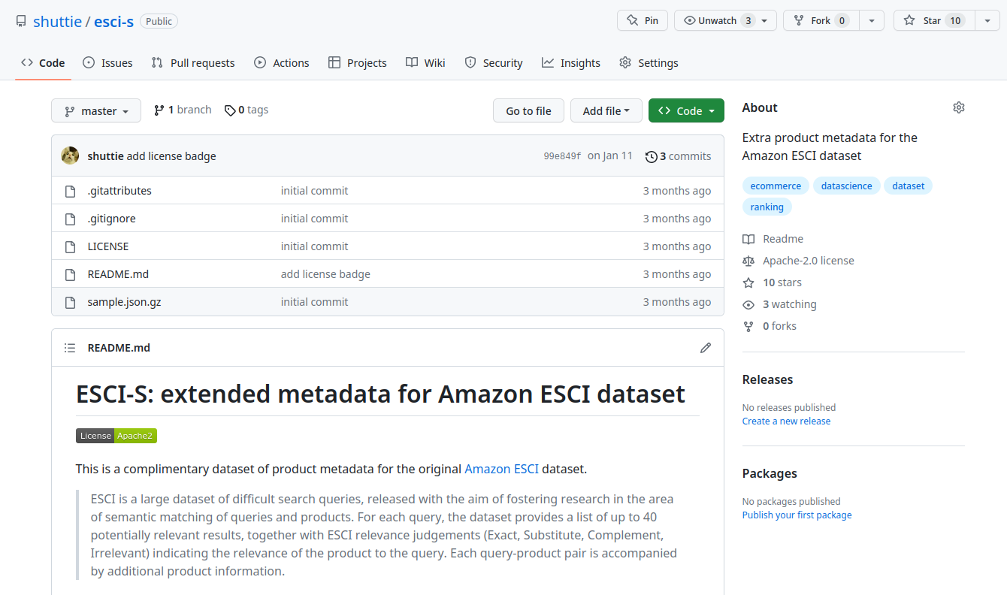Click the Releases heading

tap(767, 379)
